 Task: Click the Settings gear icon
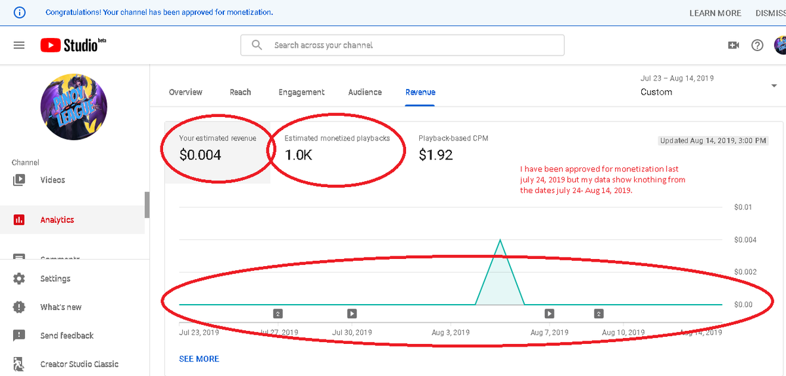19,279
